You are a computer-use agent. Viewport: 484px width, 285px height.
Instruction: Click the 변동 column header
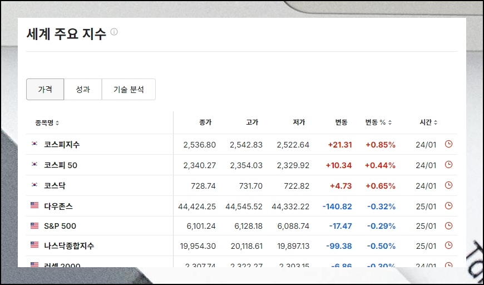click(342, 122)
